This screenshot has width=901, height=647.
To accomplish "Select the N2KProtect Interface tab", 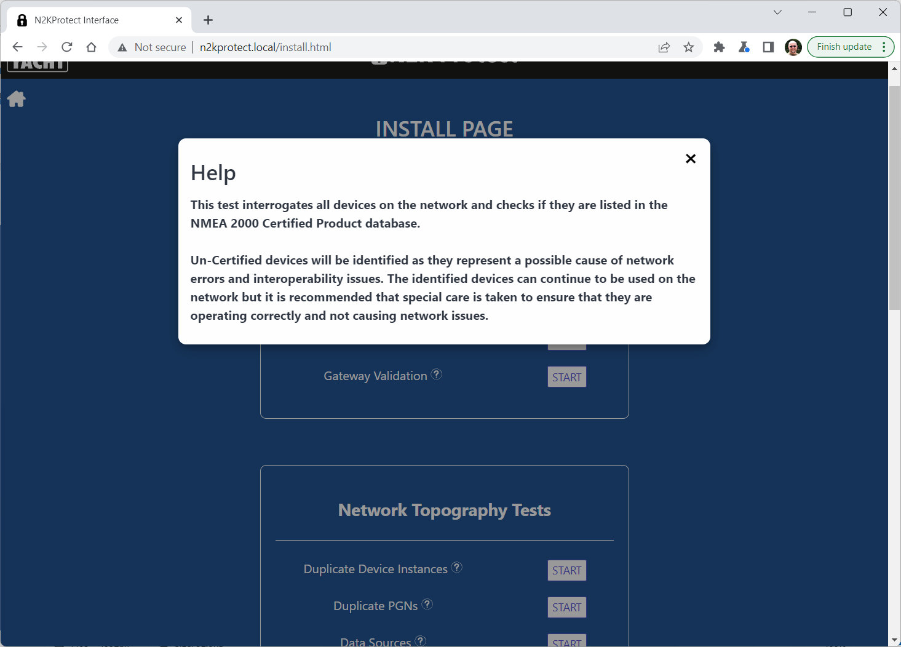I will pyautogui.click(x=92, y=20).
